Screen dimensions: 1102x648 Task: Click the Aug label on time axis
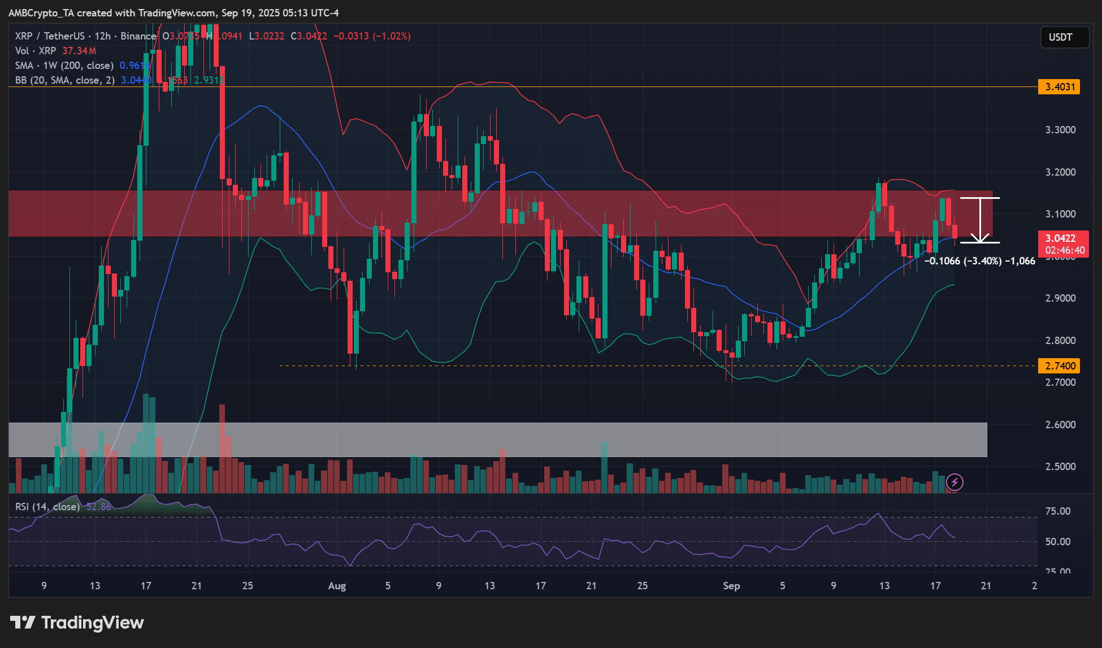pos(337,586)
